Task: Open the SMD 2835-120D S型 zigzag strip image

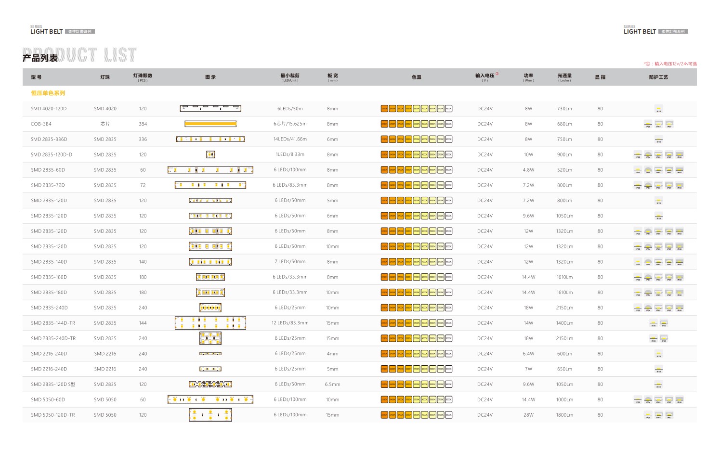Action: coord(210,384)
